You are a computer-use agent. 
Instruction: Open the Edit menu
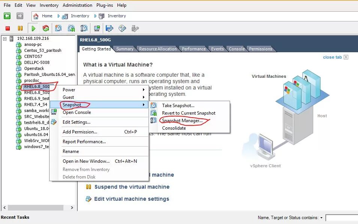tap(18, 5)
